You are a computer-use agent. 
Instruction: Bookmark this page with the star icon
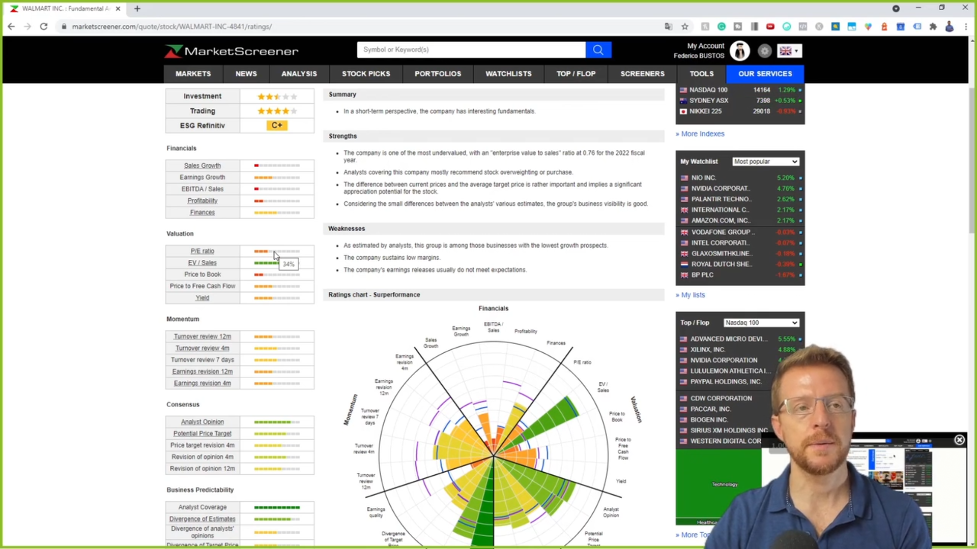685,26
